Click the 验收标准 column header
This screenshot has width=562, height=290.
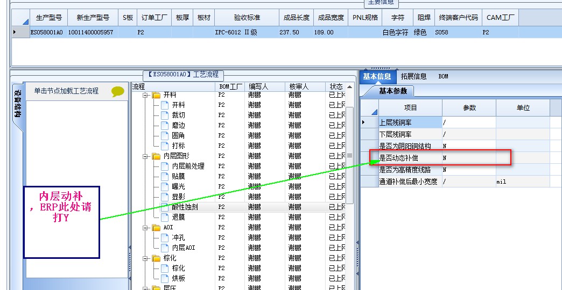coord(247,18)
